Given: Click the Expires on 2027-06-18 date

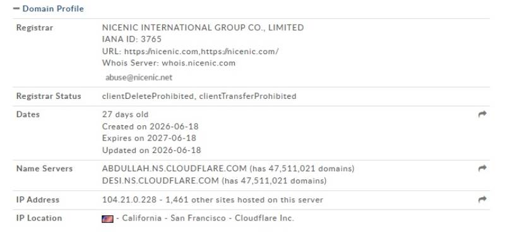Looking at the screenshot, I should [x=149, y=138].
